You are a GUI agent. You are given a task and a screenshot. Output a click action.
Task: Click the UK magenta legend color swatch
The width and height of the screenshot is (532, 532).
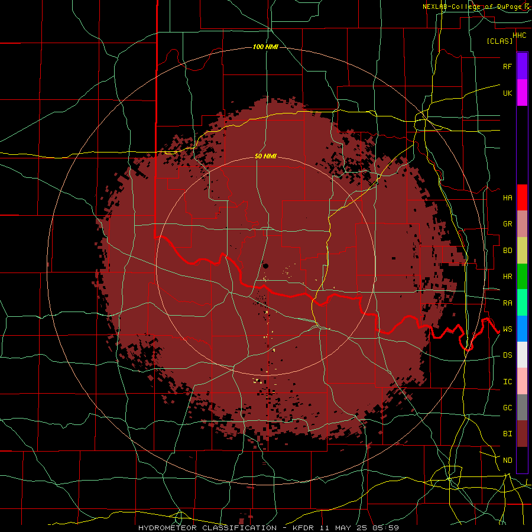tap(522, 93)
